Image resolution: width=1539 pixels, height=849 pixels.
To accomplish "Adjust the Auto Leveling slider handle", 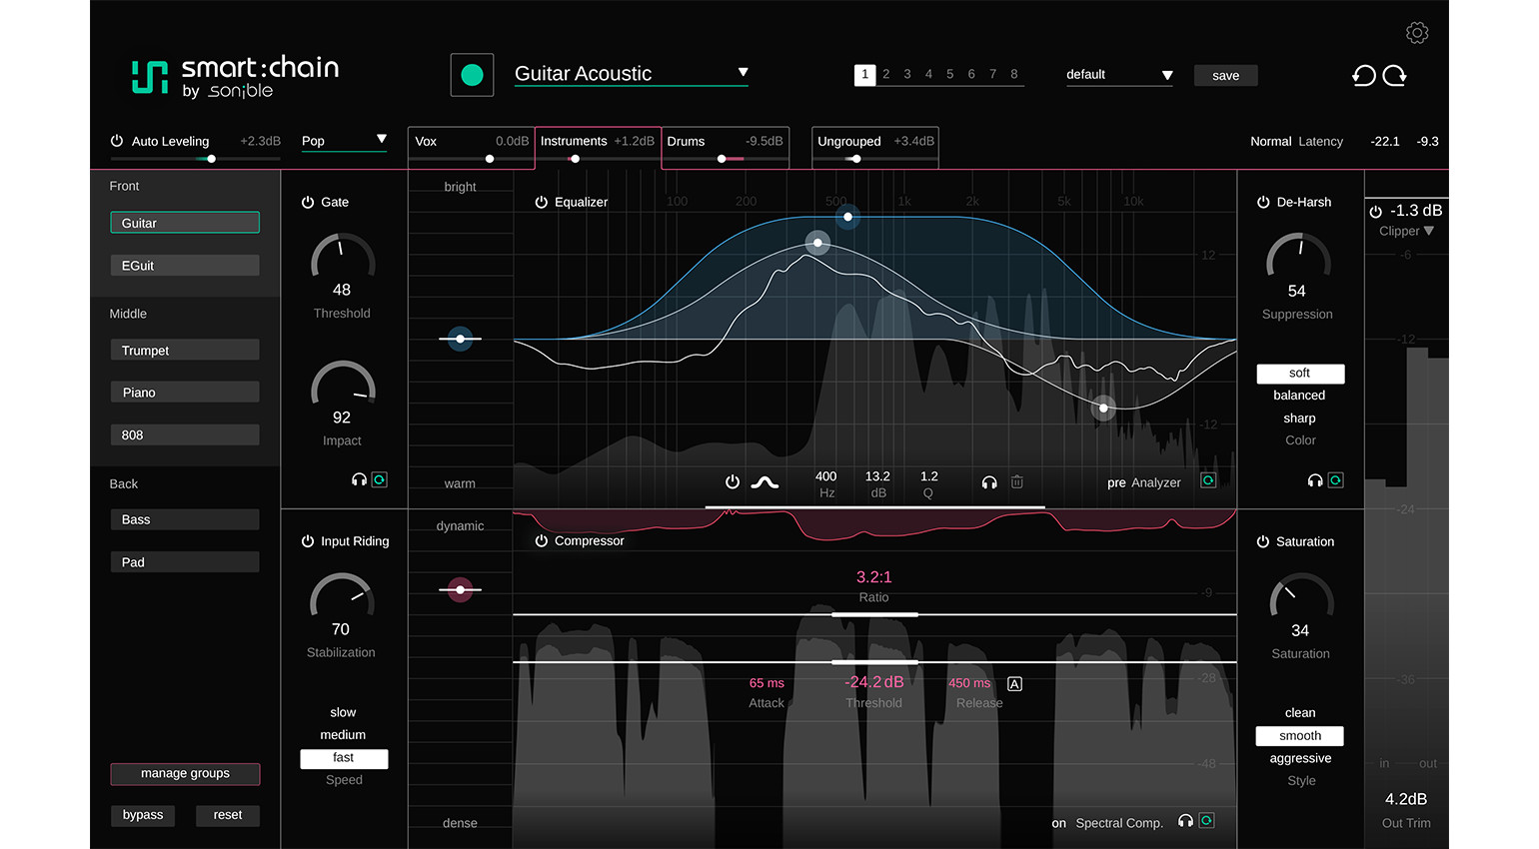I will 211,159.
